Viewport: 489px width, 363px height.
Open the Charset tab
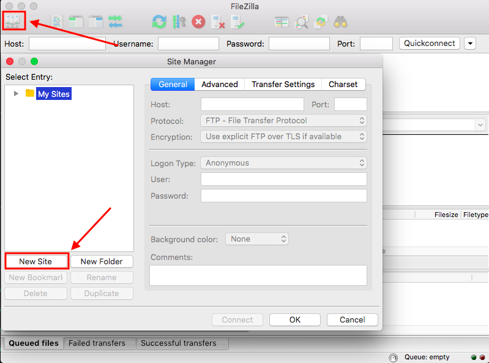point(343,85)
